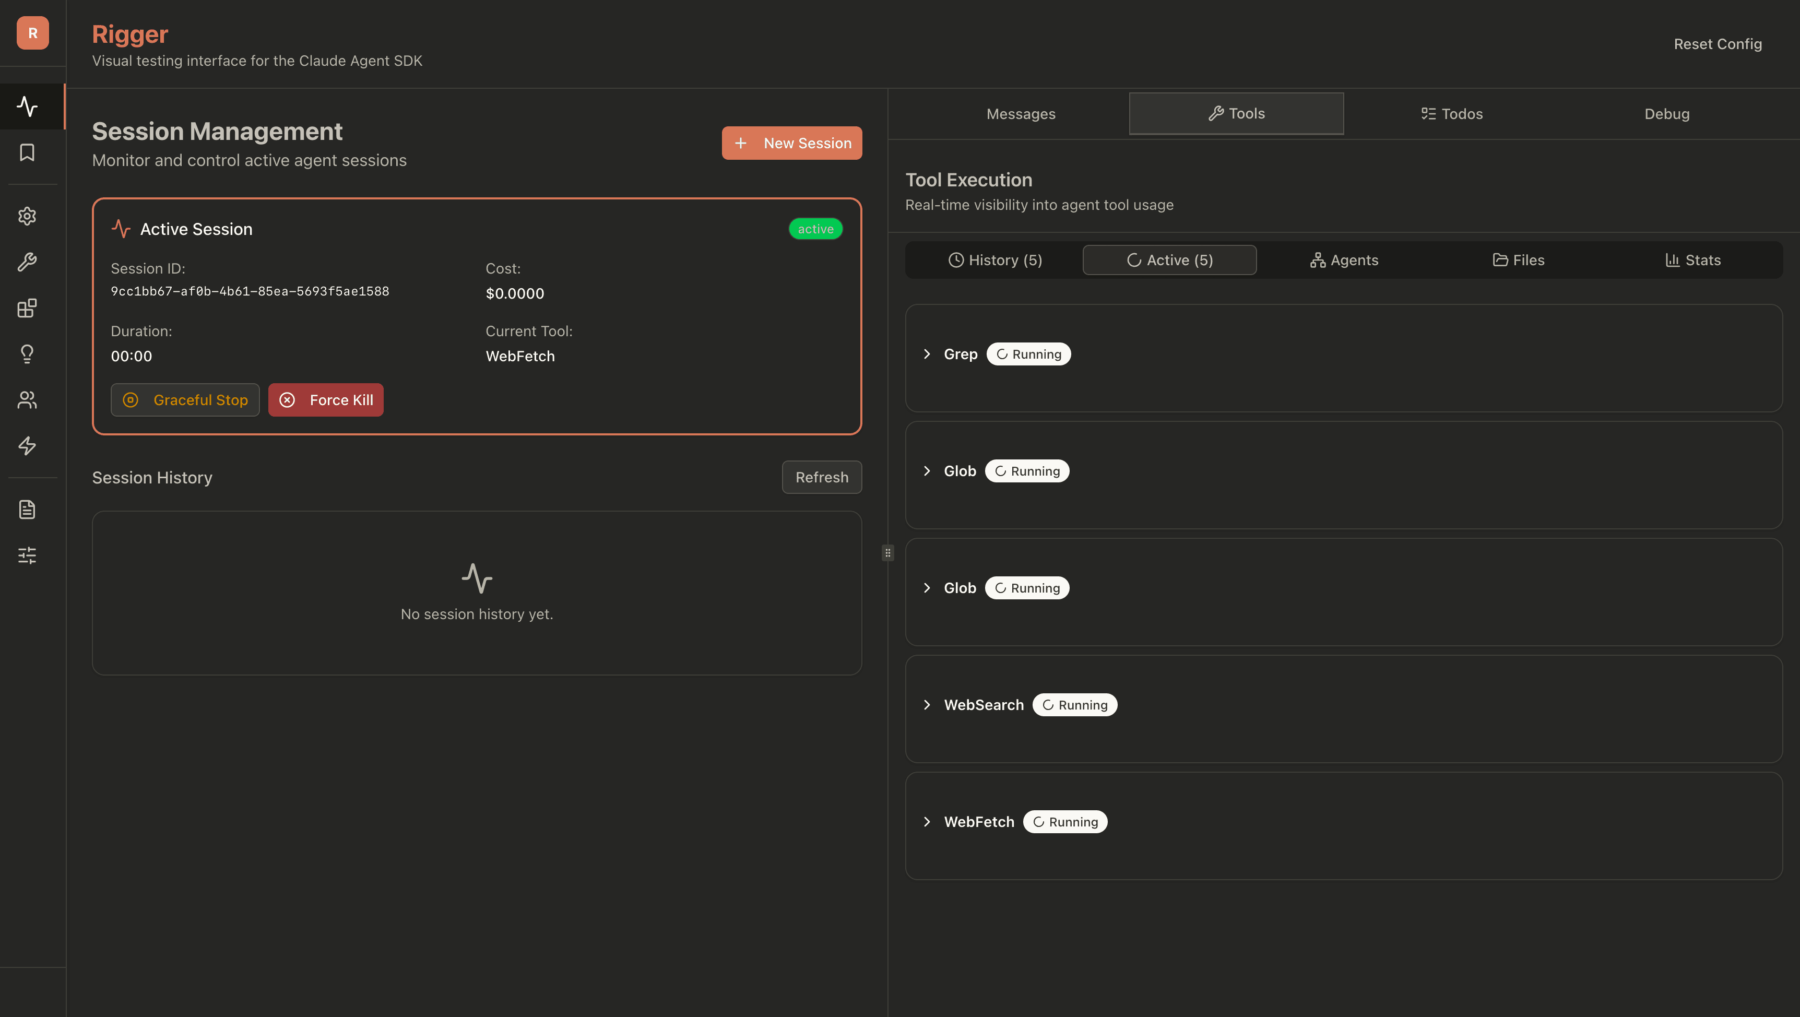This screenshot has width=1800, height=1017.
Task: Open the bookmark sidebar icon
Action: (x=27, y=152)
